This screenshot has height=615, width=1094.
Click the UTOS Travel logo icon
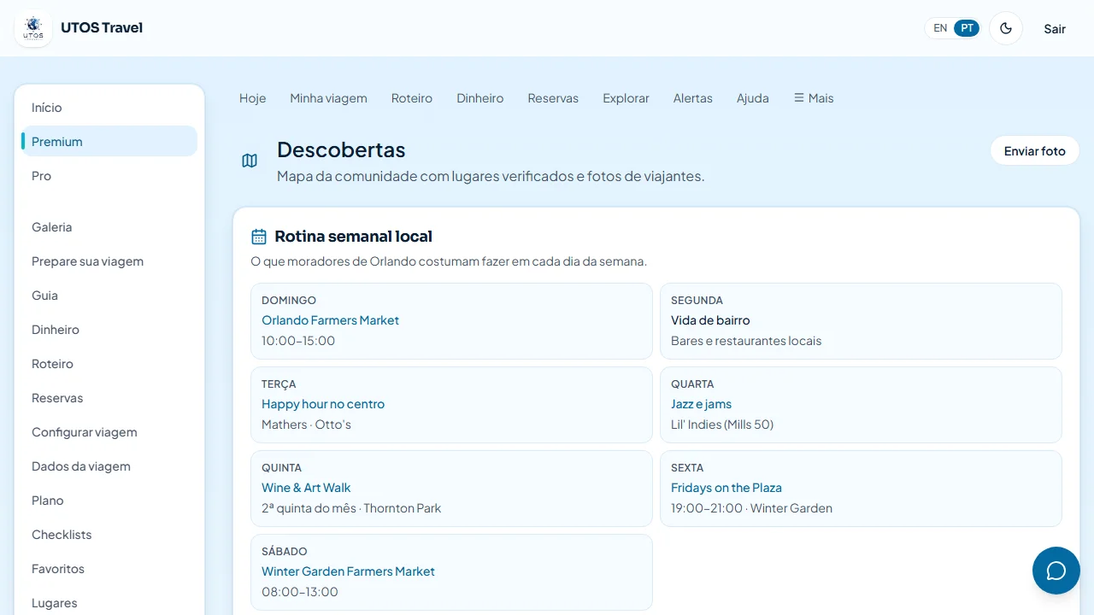[x=33, y=28]
